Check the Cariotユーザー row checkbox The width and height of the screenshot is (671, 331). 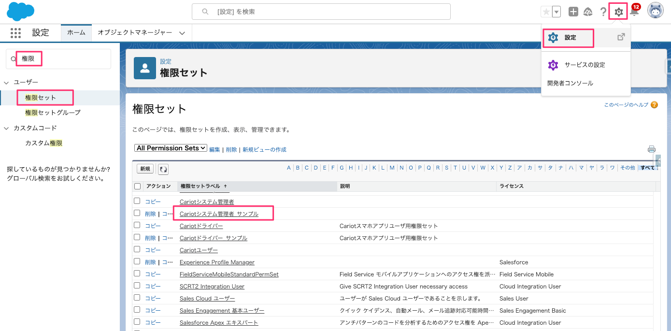[137, 249]
